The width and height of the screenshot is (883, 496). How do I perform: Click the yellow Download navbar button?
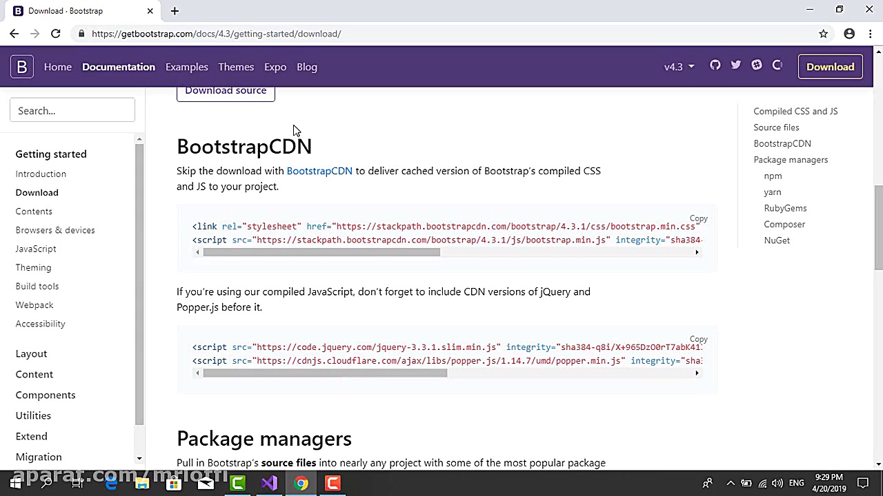(x=831, y=67)
